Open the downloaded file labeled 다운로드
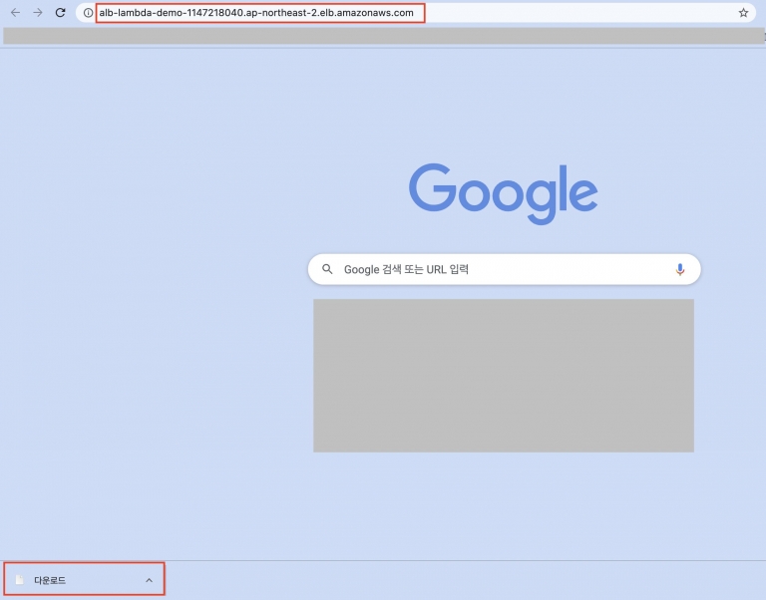The height and width of the screenshot is (600, 766). [50, 580]
